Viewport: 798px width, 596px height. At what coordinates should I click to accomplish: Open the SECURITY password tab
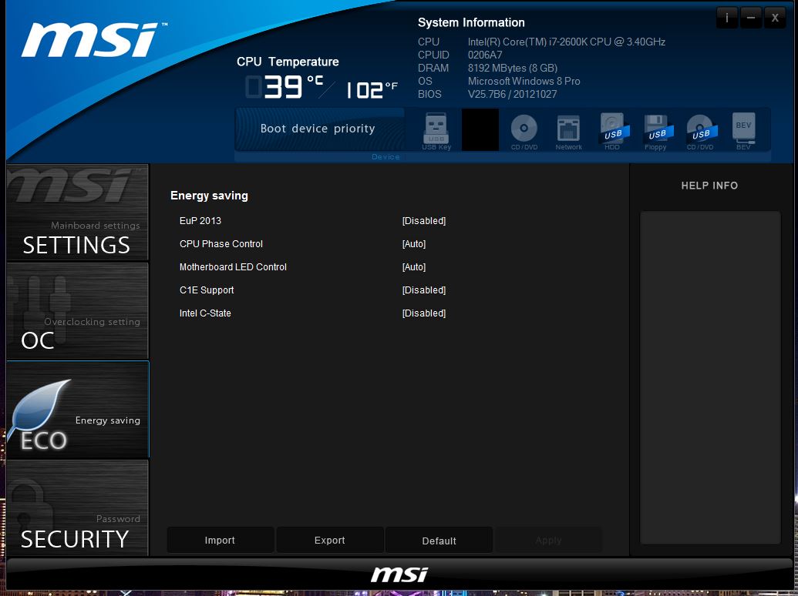pos(77,508)
